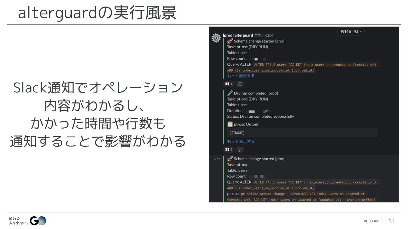Click add-reaction icon under the first message
Screen dimensions: 408x229
pyautogui.click(x=240, y=84)
